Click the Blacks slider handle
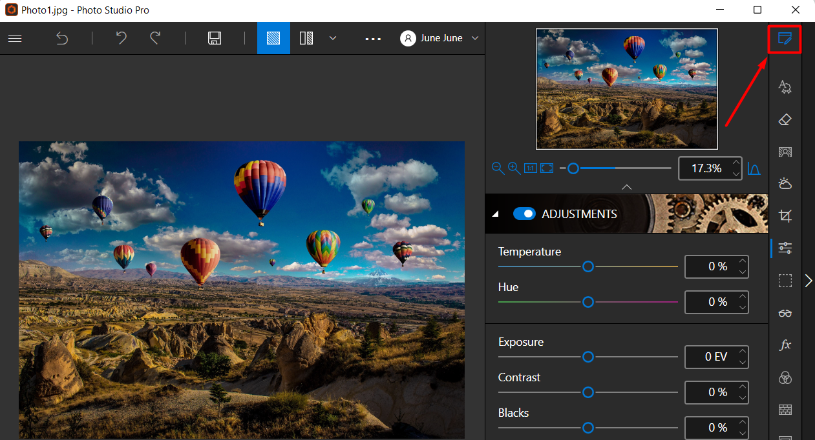The image size is (815, 440). coord(588,427)
